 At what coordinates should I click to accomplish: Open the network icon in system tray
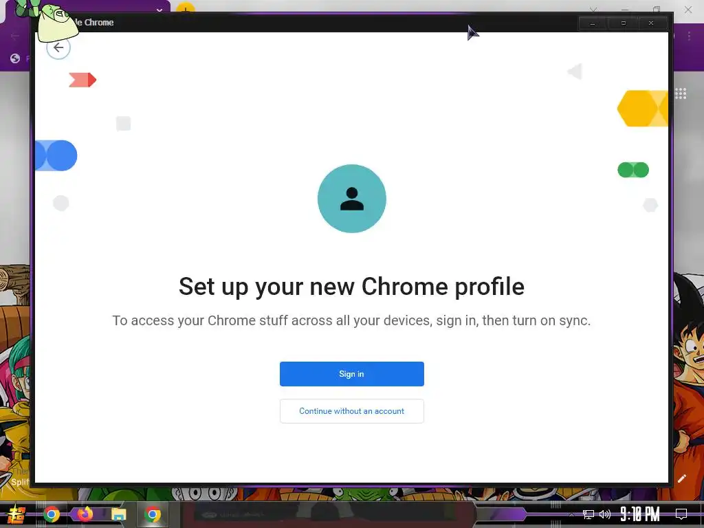(588, 514)
